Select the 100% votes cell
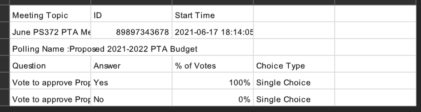Image resolution: width=421 pixels, height=112 pixels. pyautogui.click(x=212, y=83)
